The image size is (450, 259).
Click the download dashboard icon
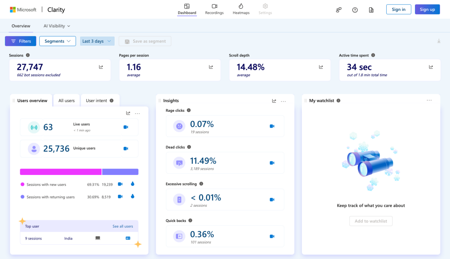[439, 41]
